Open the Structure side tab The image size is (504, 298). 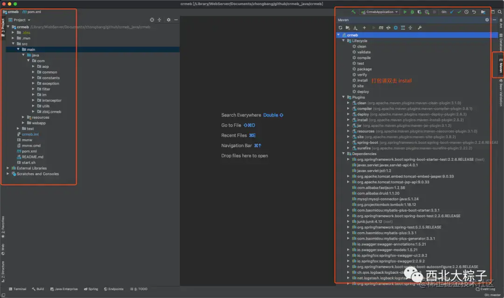(x=3, y=271)
